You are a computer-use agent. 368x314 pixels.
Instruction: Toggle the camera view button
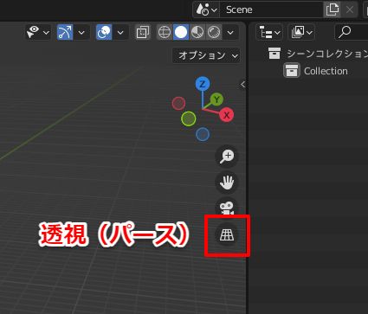coord(227,208)
